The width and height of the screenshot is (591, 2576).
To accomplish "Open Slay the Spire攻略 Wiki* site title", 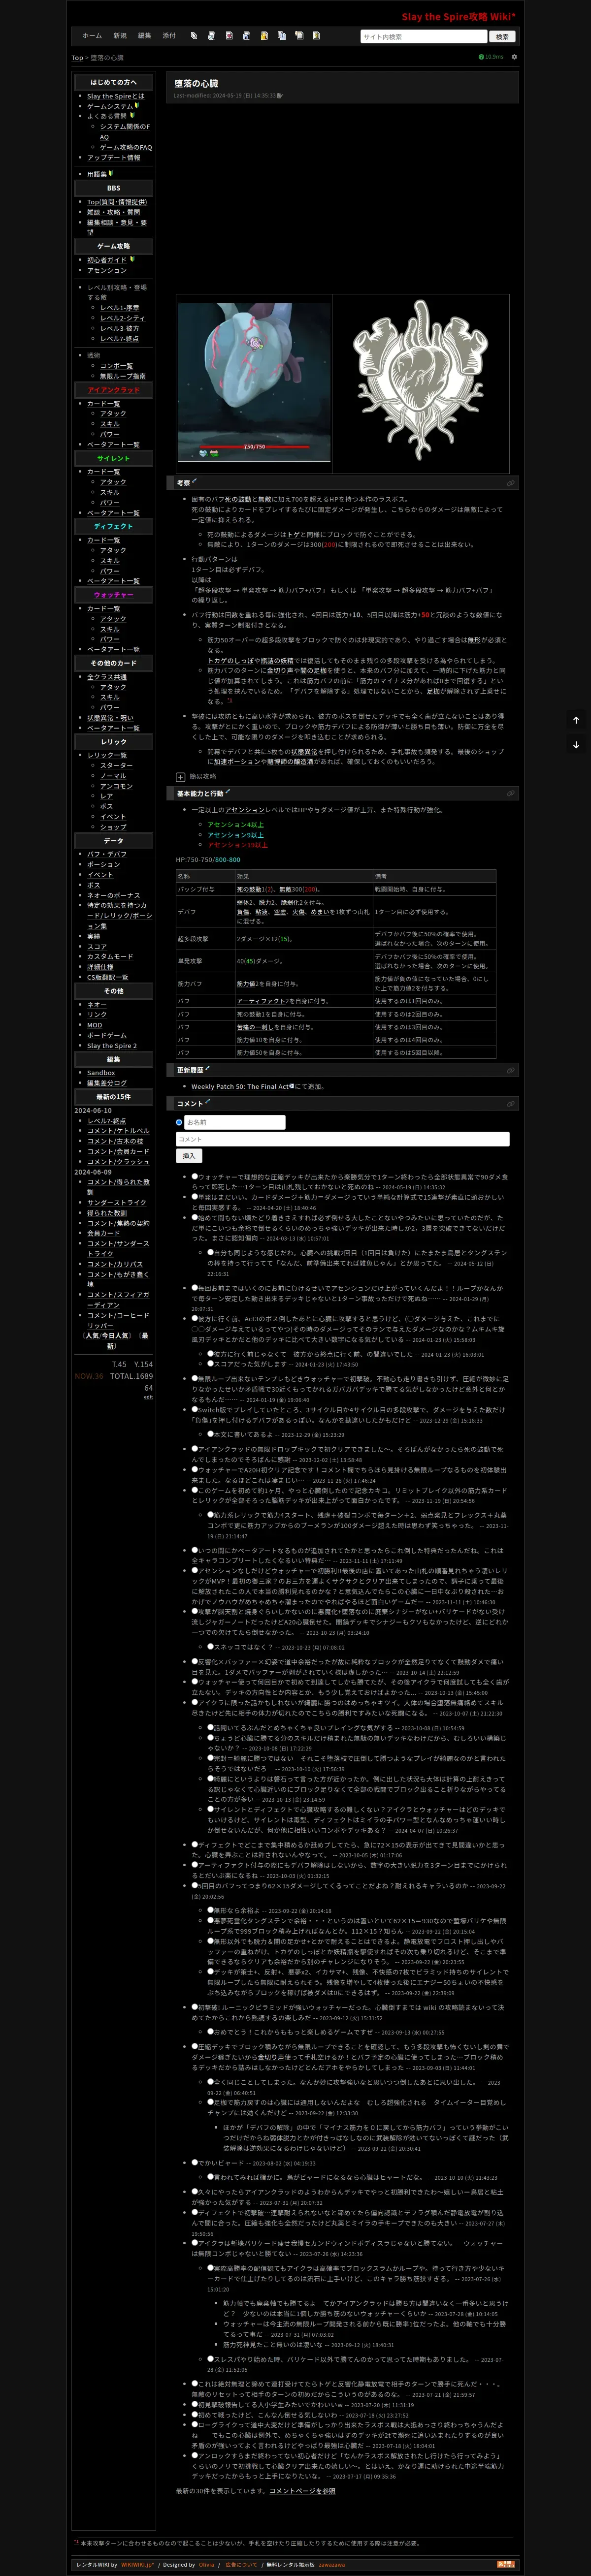I will [459, 17].
